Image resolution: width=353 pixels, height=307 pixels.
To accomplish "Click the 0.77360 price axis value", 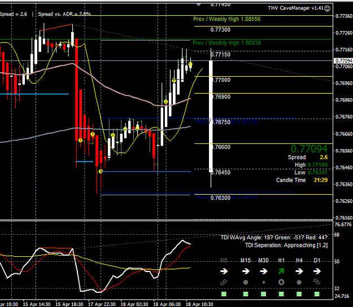I will pos(344,16).
